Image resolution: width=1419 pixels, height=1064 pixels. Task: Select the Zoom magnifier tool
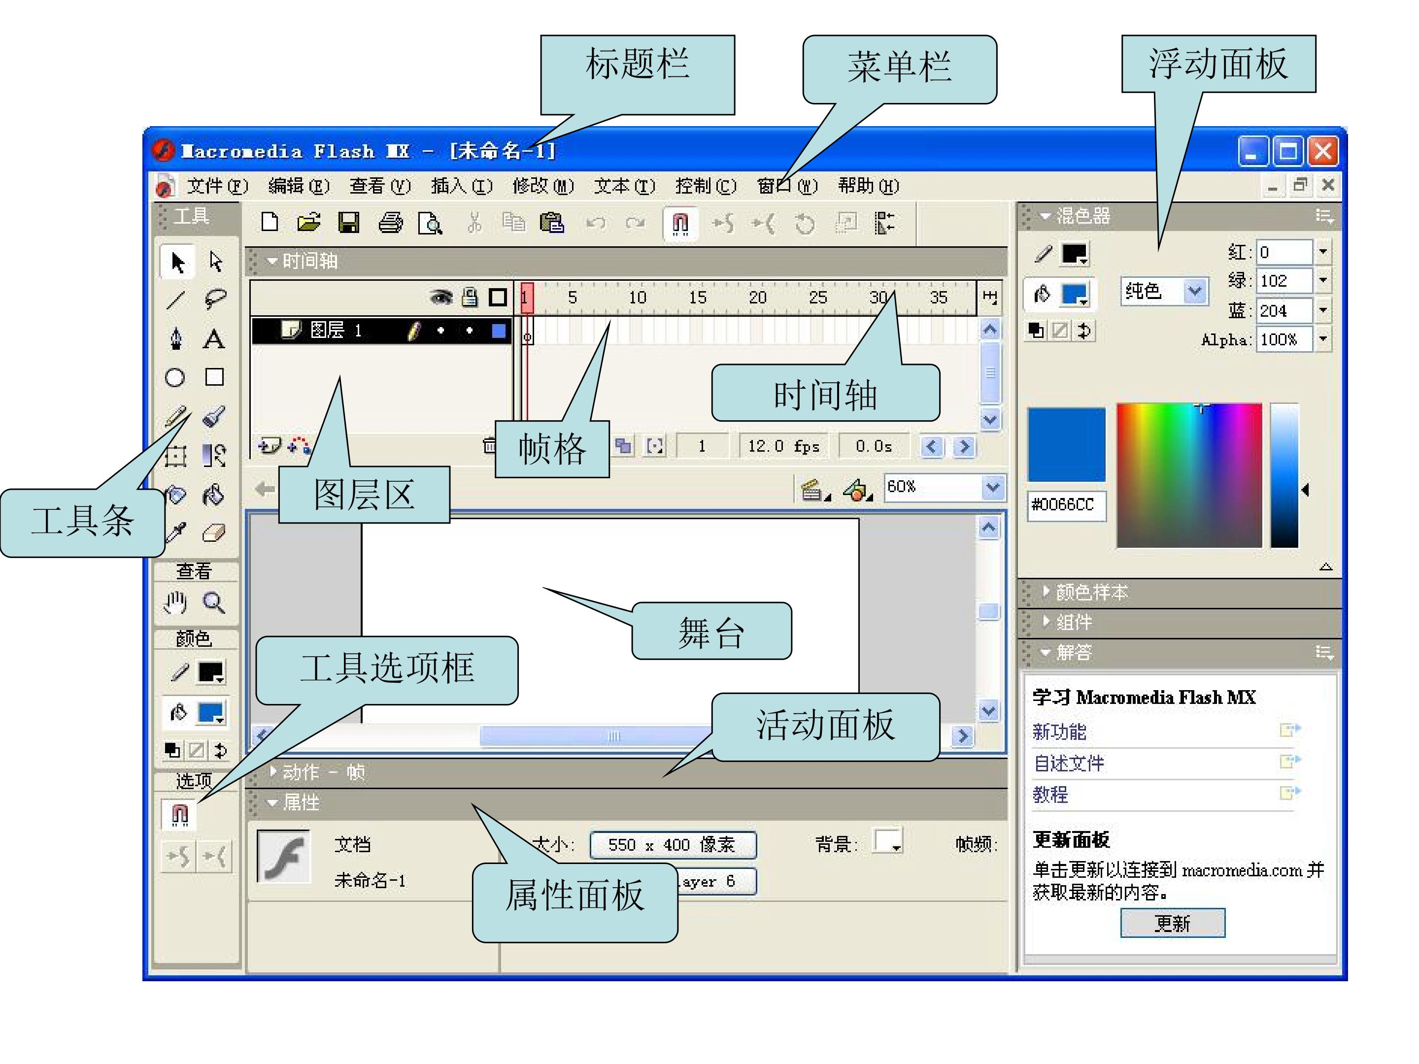pyautogui.click(x=214, y=602)
